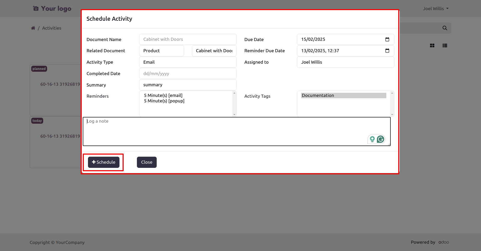Click the lightbulb suggestion icon in note

372,139
